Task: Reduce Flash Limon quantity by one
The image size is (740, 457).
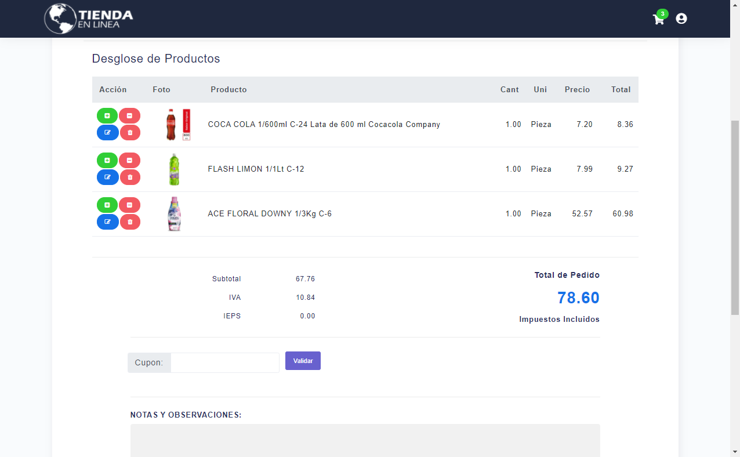Action: click(129, 161)
